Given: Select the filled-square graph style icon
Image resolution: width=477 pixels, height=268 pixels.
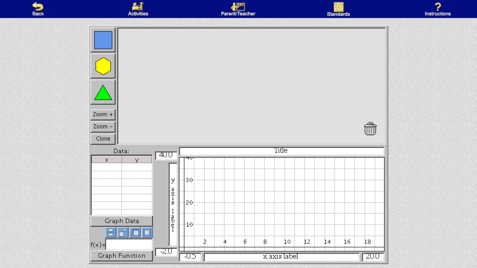Looking at the screenshot, I should pos(146,233).
